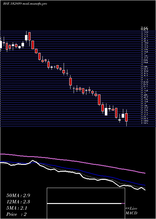156x219 pixels.
Task: Click the BSE 532889 mail.munafa.pro title
Action: (25, 4)
